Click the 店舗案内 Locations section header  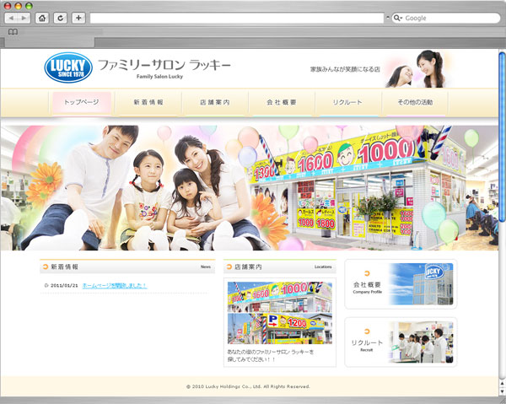coord(280,267)
